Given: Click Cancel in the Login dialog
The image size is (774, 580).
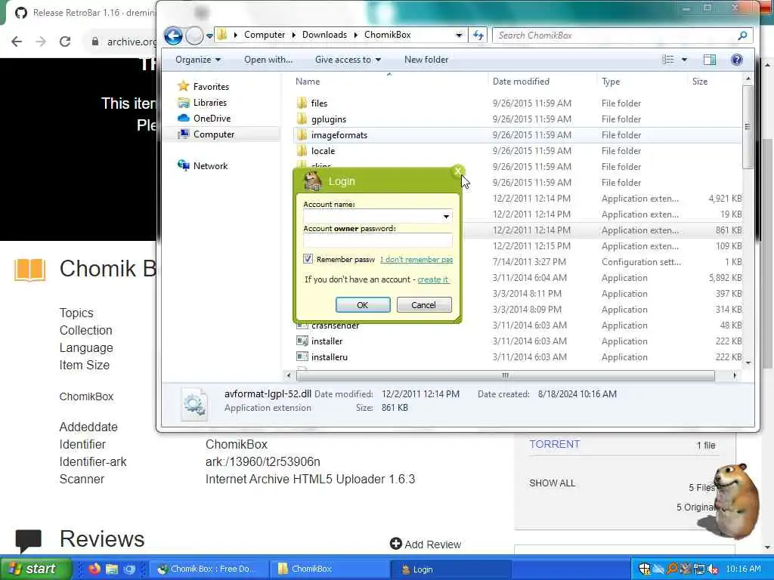Looking at the screenshot, I should 423,305.
